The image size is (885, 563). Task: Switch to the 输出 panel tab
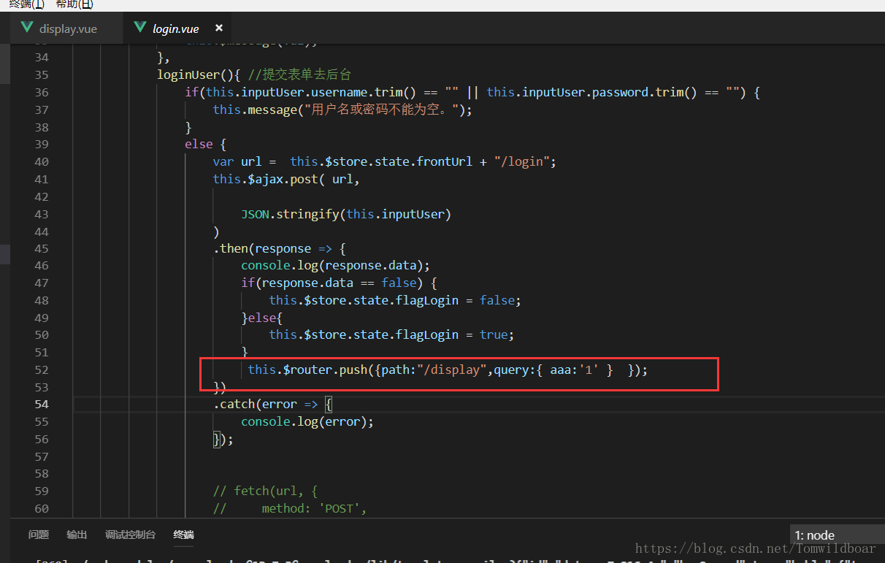(x=77, y=535)
